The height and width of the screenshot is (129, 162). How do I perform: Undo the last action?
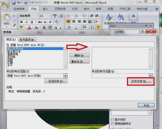click(19, 3)
